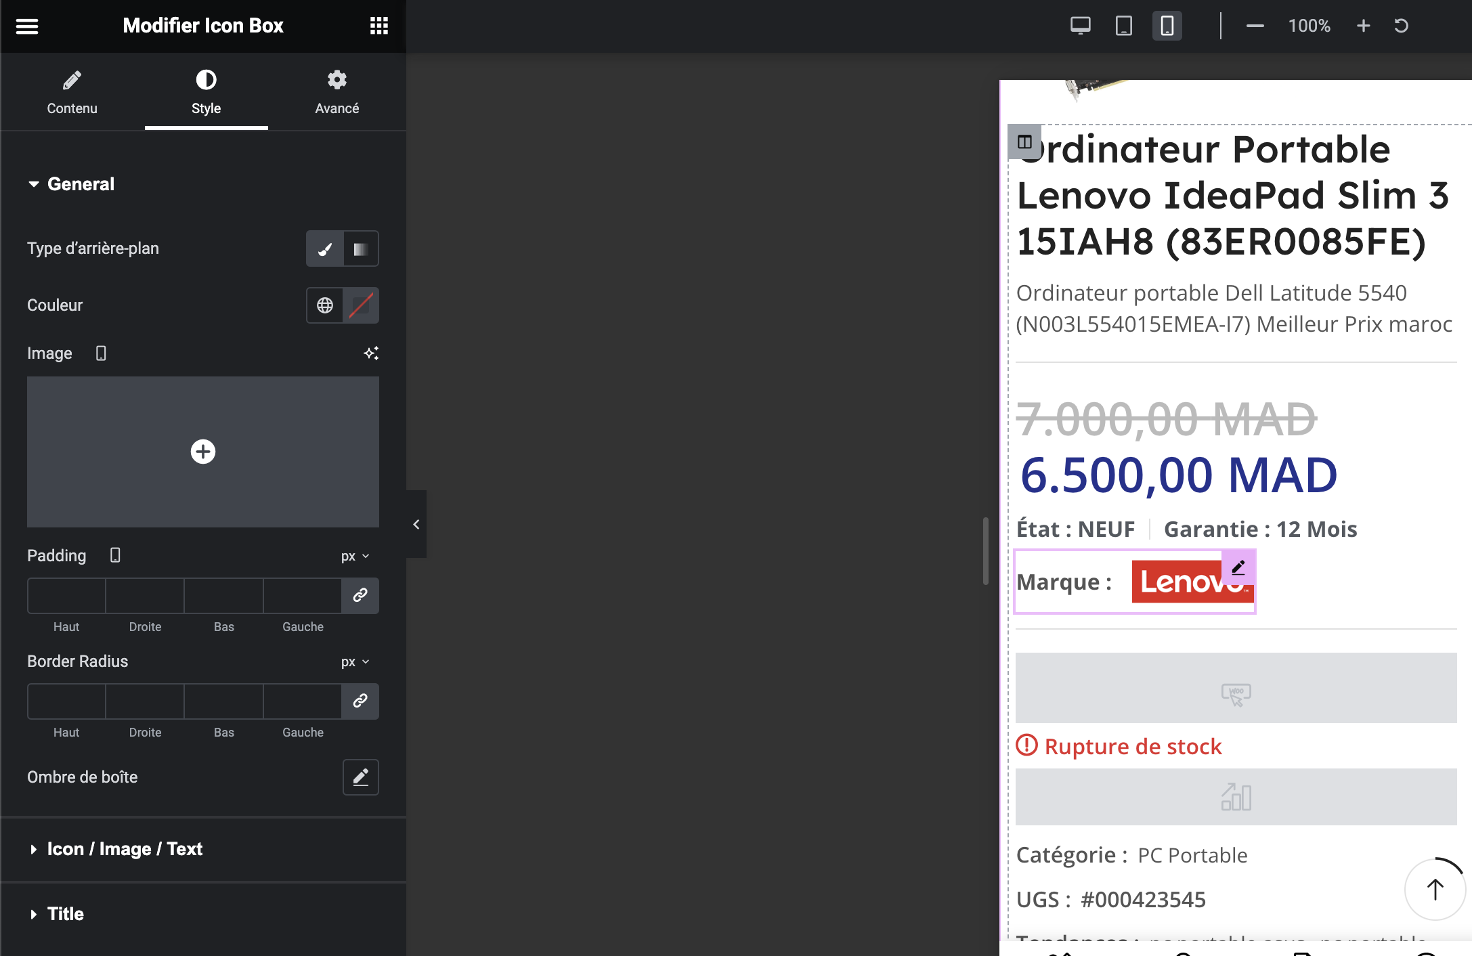The height and width of the screenshot is (956, 1472).
Task: Focus the Padding Gauche field
Action: click(x=303, y=596)
